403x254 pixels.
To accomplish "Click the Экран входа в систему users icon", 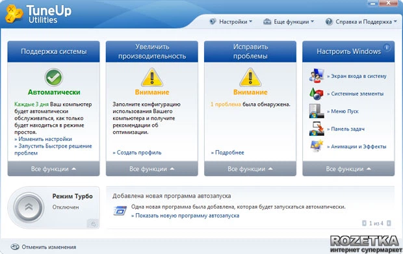I will pos(317,76).
